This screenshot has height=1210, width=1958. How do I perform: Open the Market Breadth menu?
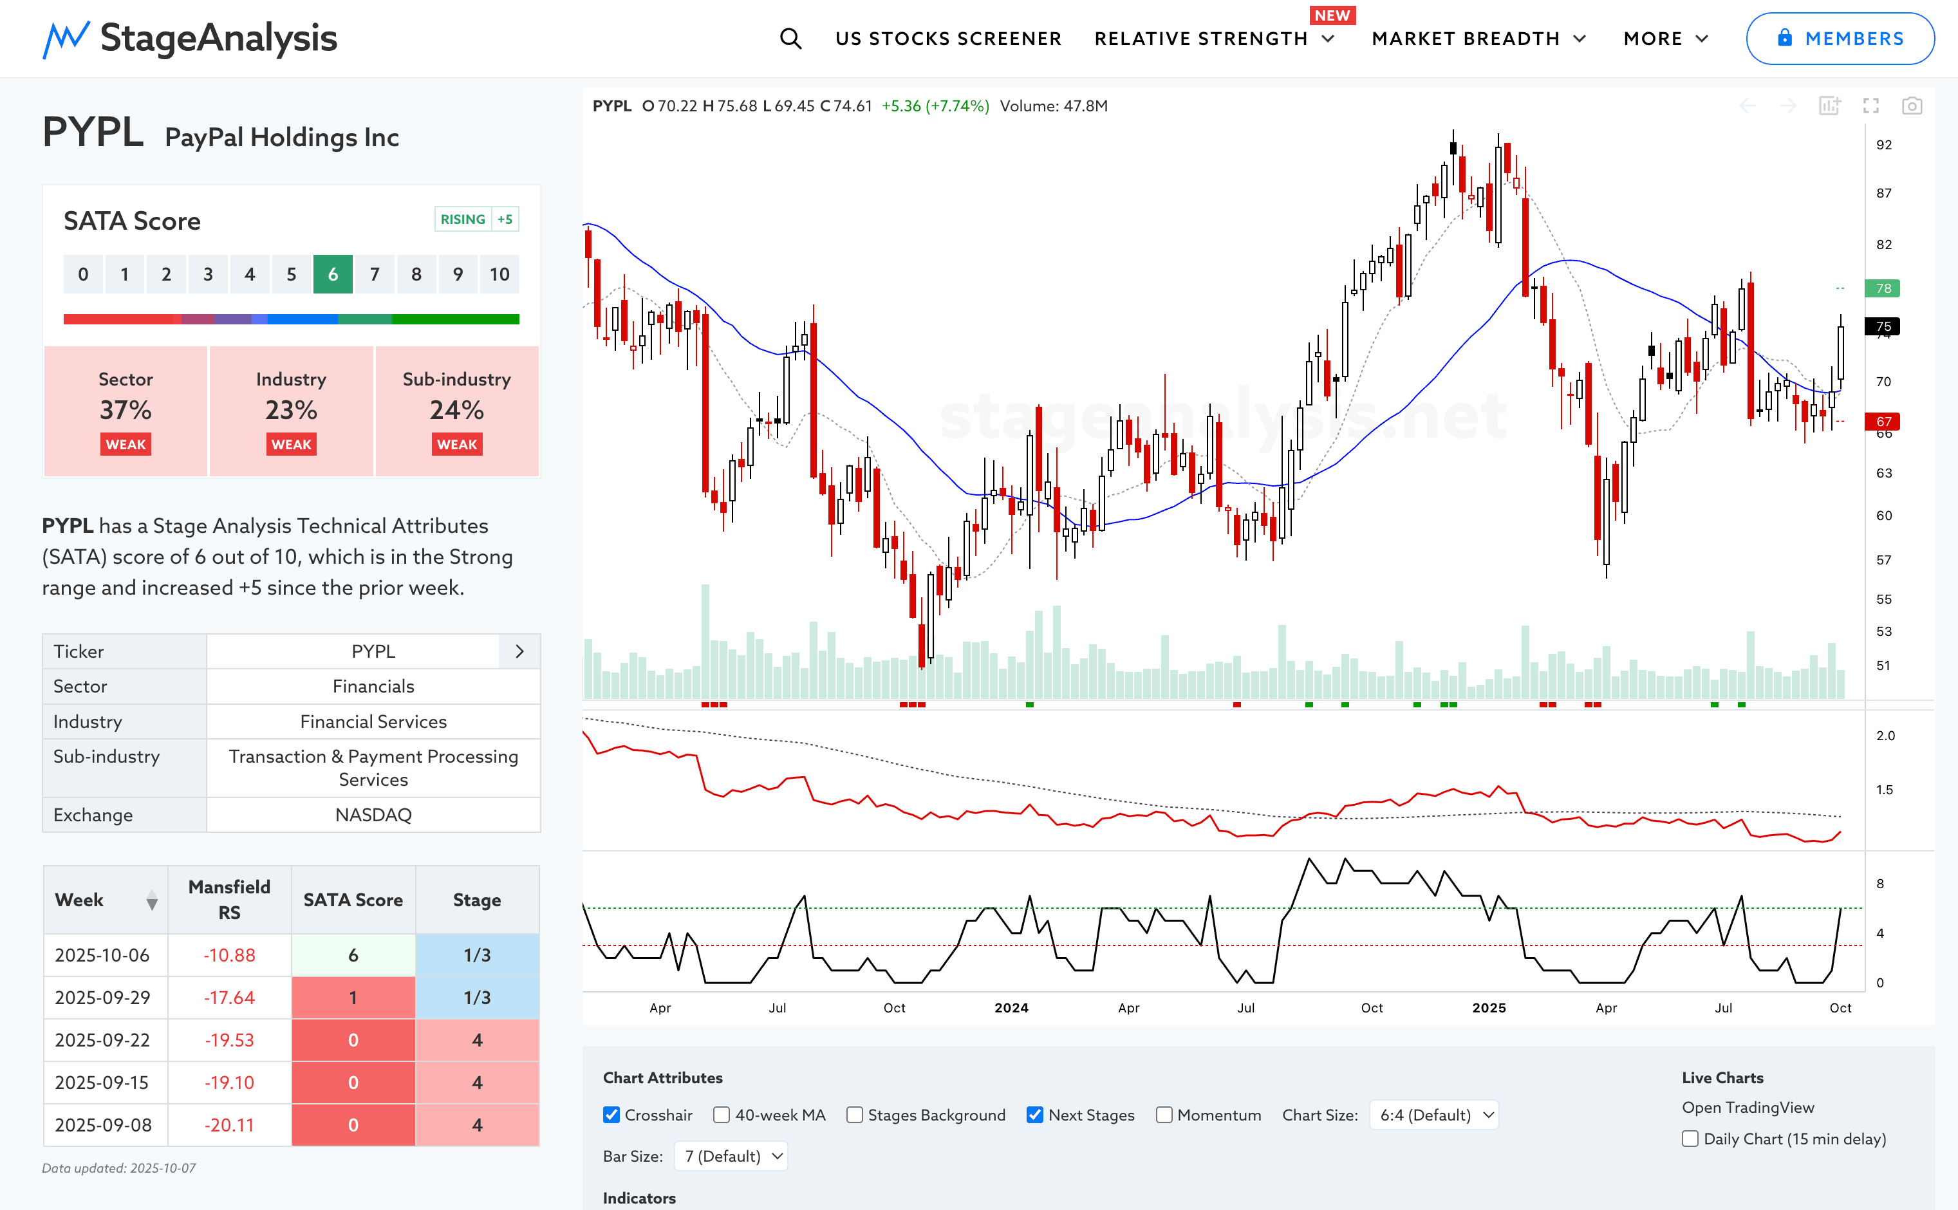tap(1478, 39)
